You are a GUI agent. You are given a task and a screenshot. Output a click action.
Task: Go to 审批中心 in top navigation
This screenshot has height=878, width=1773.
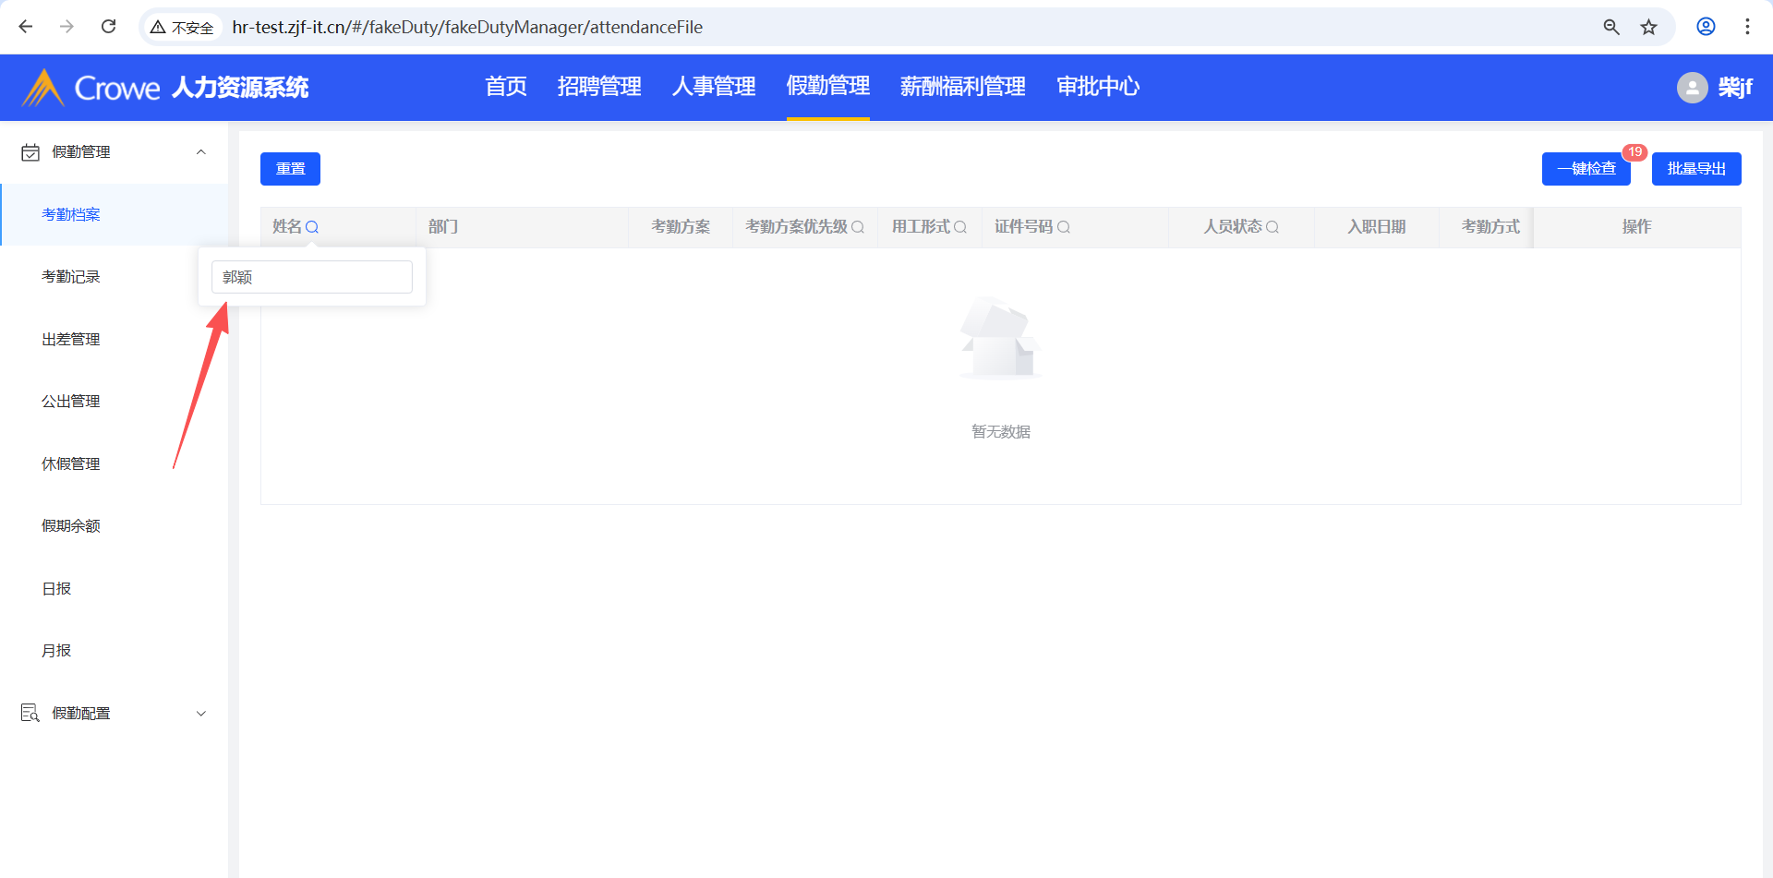click(1098, 87)
